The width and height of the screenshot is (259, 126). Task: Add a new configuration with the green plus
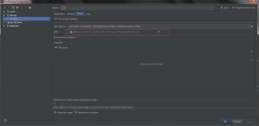pos(5,8)
